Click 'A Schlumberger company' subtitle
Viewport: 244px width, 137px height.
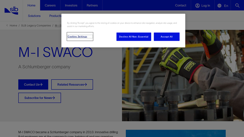click(x=44, y=67)
